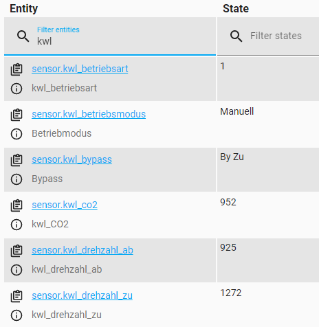Show info for kwl_drehzahl_zu entity
319x327 pixels.
click(x=16, y=315)
